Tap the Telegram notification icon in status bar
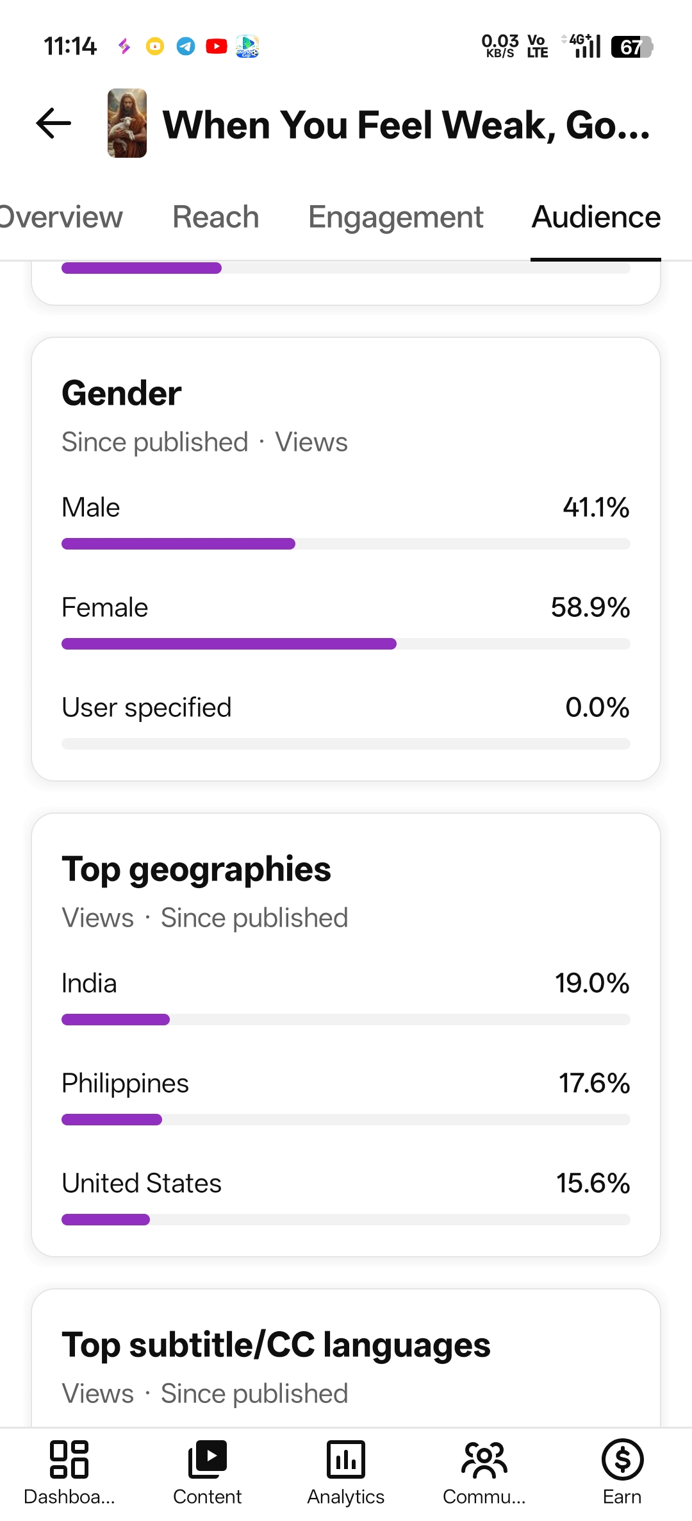The width and height of the screenshot is (692, 1521). tap(186, 46)
